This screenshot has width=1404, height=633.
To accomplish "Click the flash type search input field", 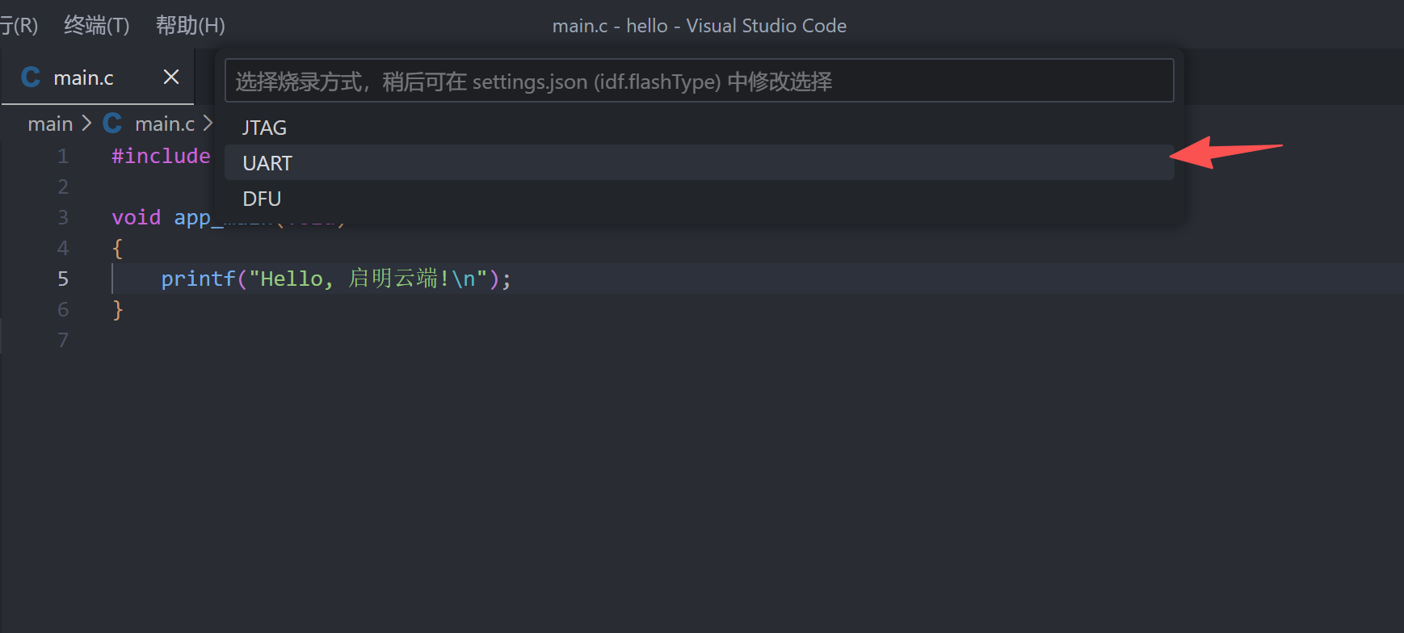I will (x=699, y=81).
